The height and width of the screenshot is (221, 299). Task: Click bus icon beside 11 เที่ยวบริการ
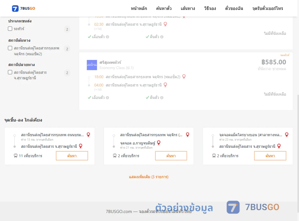(x=16, y=156)
